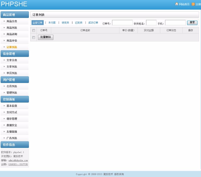Viewport: 201px width, 177px height.
Task: Tick the checkbox beside 批量删除
Action: pyautogui.click(x=33, y=37)
